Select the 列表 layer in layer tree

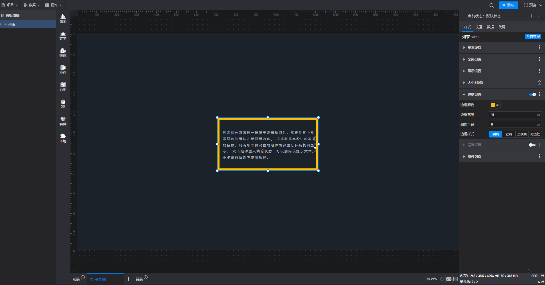(28, 25)
